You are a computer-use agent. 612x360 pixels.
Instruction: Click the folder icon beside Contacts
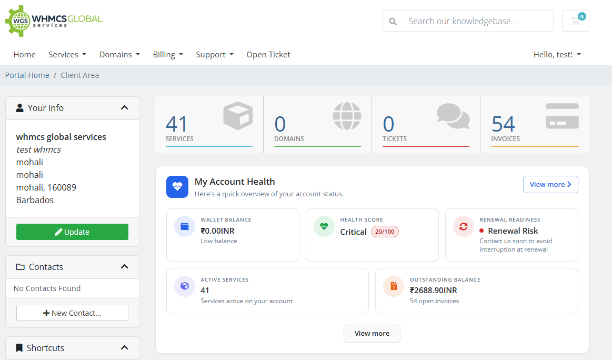coord(20,267)
